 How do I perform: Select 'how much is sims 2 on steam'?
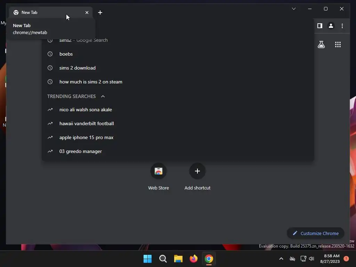pyautogui.click(x=178, y=81)
